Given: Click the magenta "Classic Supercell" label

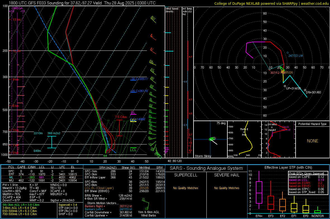Looking at the screenshot, I should (286, 128).
